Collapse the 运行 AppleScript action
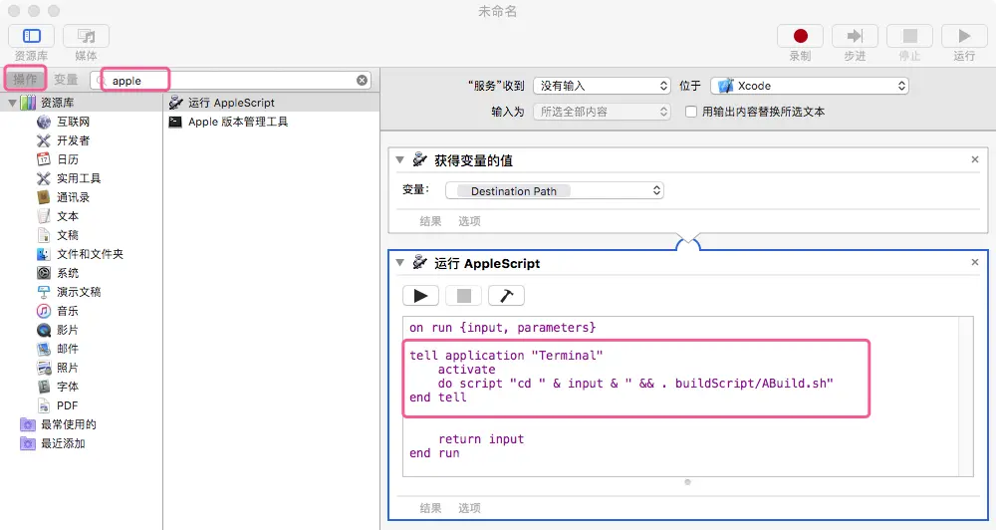Screen dimensions: 996x530 tap(399, 262)
